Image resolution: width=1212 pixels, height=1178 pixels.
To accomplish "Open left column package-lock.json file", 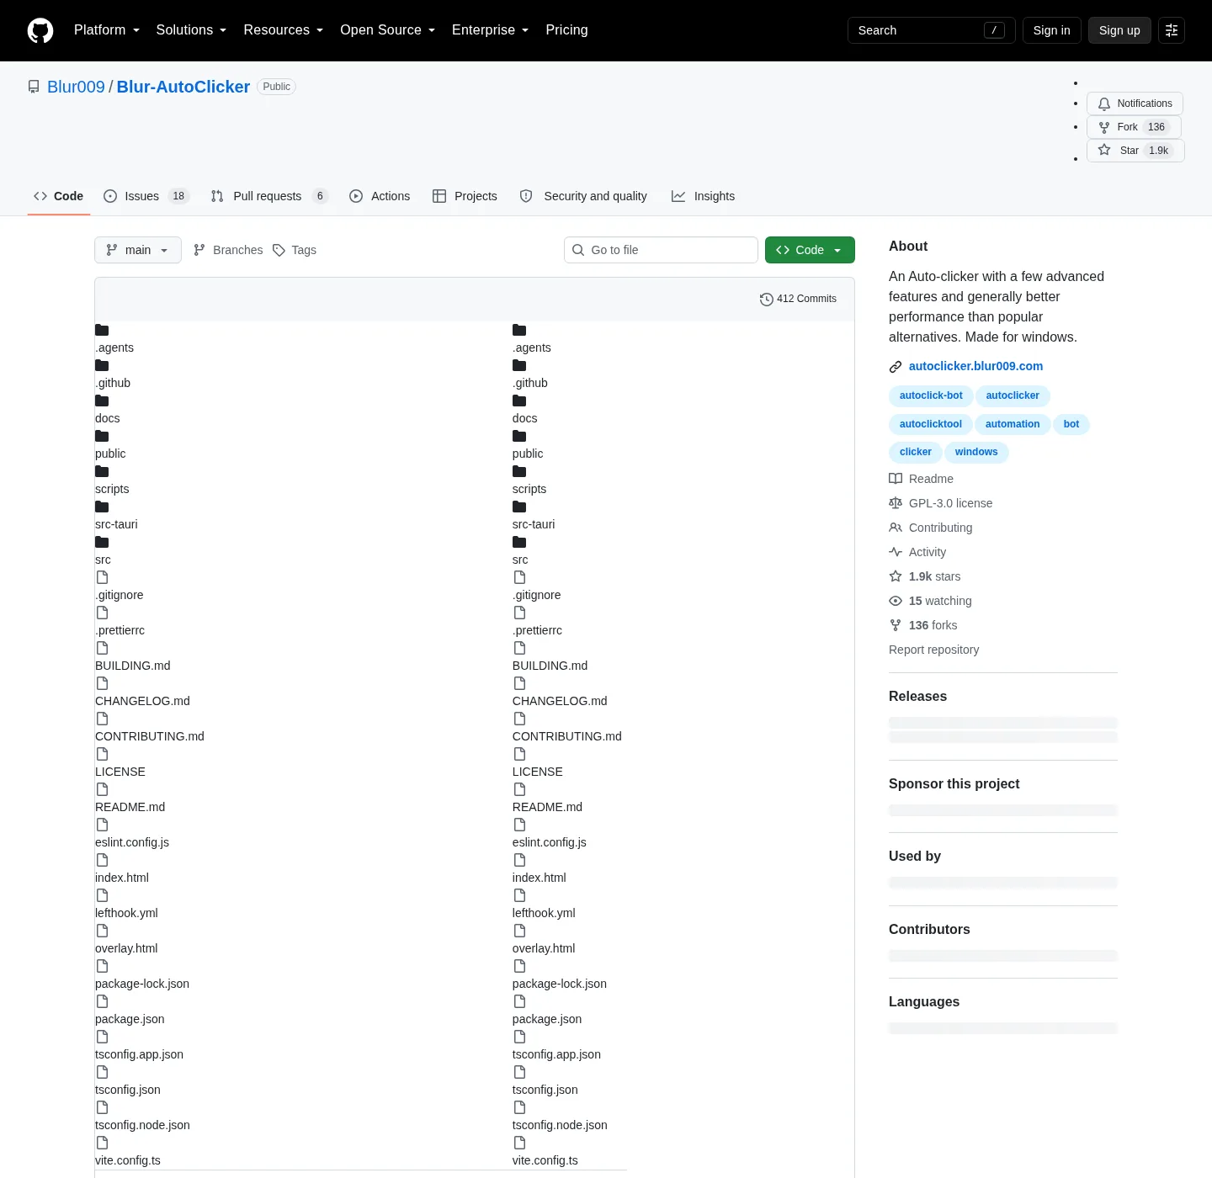I will pos(142,984).
